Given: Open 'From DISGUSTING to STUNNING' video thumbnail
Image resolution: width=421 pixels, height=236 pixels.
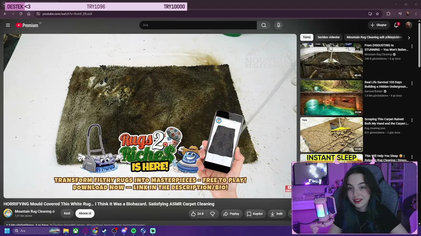Looking at the screenshot, I should (332, 61).
